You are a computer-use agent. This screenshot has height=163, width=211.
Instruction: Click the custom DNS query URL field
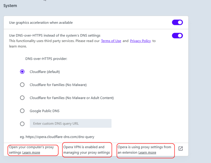[71, 124]
